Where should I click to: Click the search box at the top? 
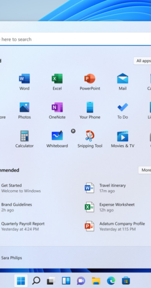point(75,39)
